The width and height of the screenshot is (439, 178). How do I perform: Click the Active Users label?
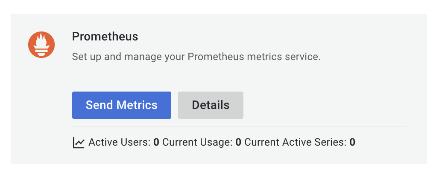point(120,142)
